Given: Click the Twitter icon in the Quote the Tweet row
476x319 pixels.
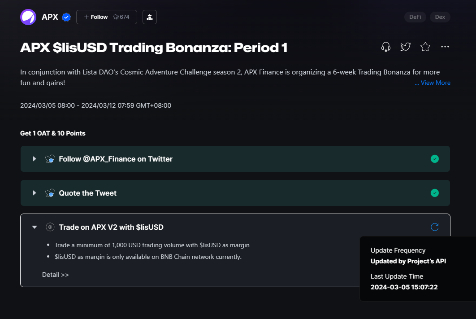Looking at the screenshot, I should tap(50, 193).
